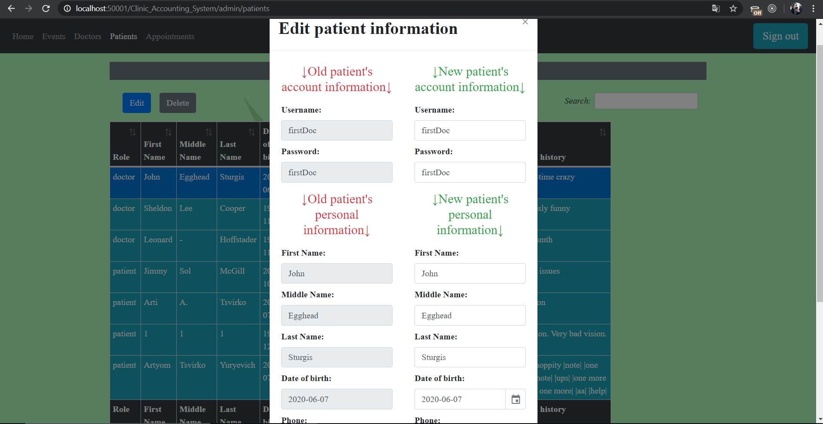The width and height of the screenshot is (823, 424).
Task: Open the browser profile avatar
Action: [796, 9]
